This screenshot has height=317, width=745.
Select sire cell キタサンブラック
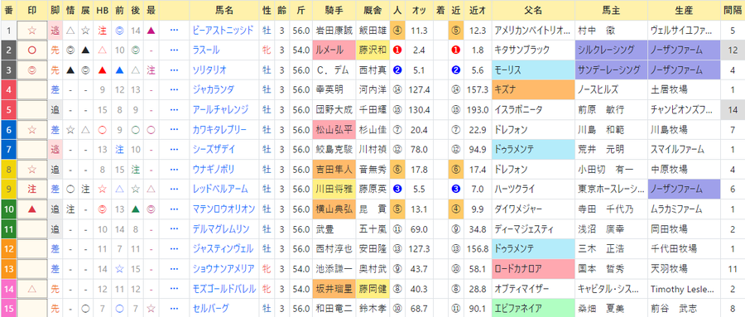click(x=533, y=50)
